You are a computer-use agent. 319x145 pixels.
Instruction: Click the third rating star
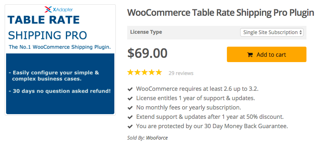(145, 72)
